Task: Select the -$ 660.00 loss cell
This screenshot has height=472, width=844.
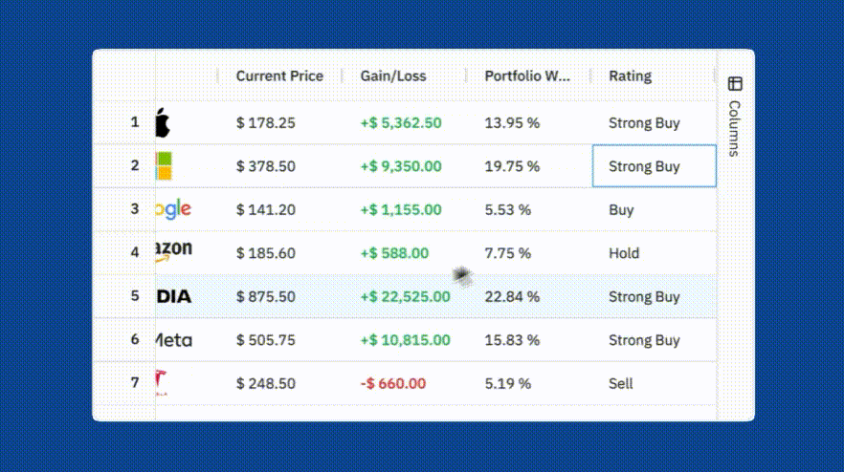Action: [393, 383]
